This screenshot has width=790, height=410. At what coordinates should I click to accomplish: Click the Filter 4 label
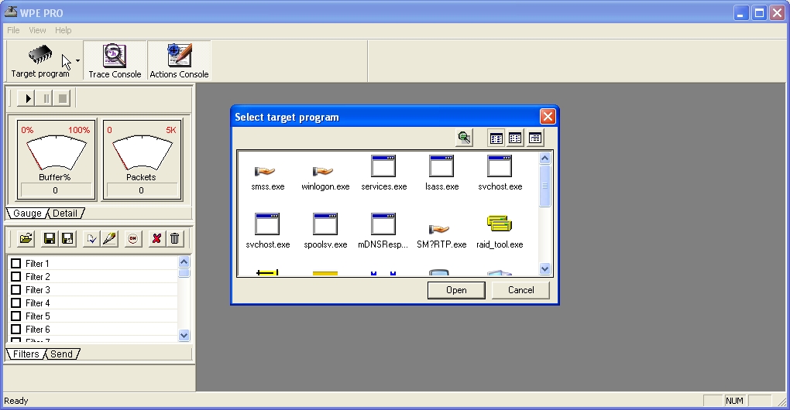pos(37,302)
